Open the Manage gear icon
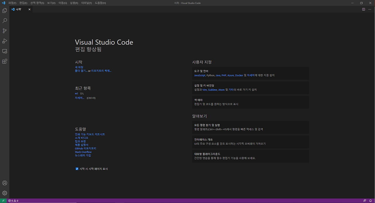 coord(4,193)
